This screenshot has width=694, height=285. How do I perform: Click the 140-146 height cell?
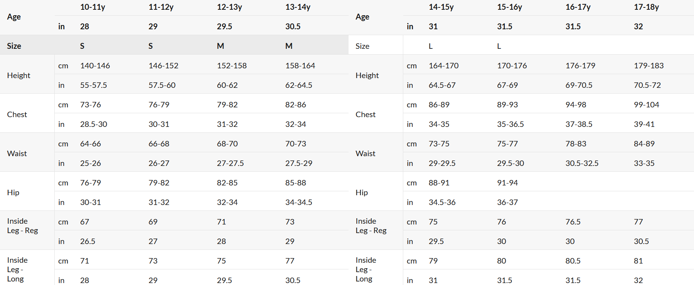tap(95, 66)
